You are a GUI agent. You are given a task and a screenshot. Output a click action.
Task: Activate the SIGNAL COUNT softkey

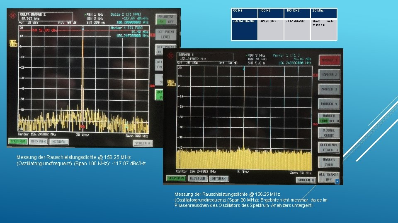[x=329, y=133]
